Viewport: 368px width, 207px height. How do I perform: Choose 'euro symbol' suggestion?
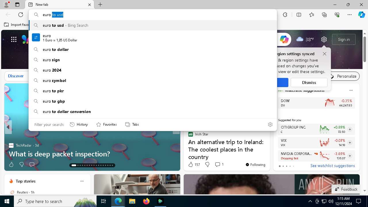[153, 80]
